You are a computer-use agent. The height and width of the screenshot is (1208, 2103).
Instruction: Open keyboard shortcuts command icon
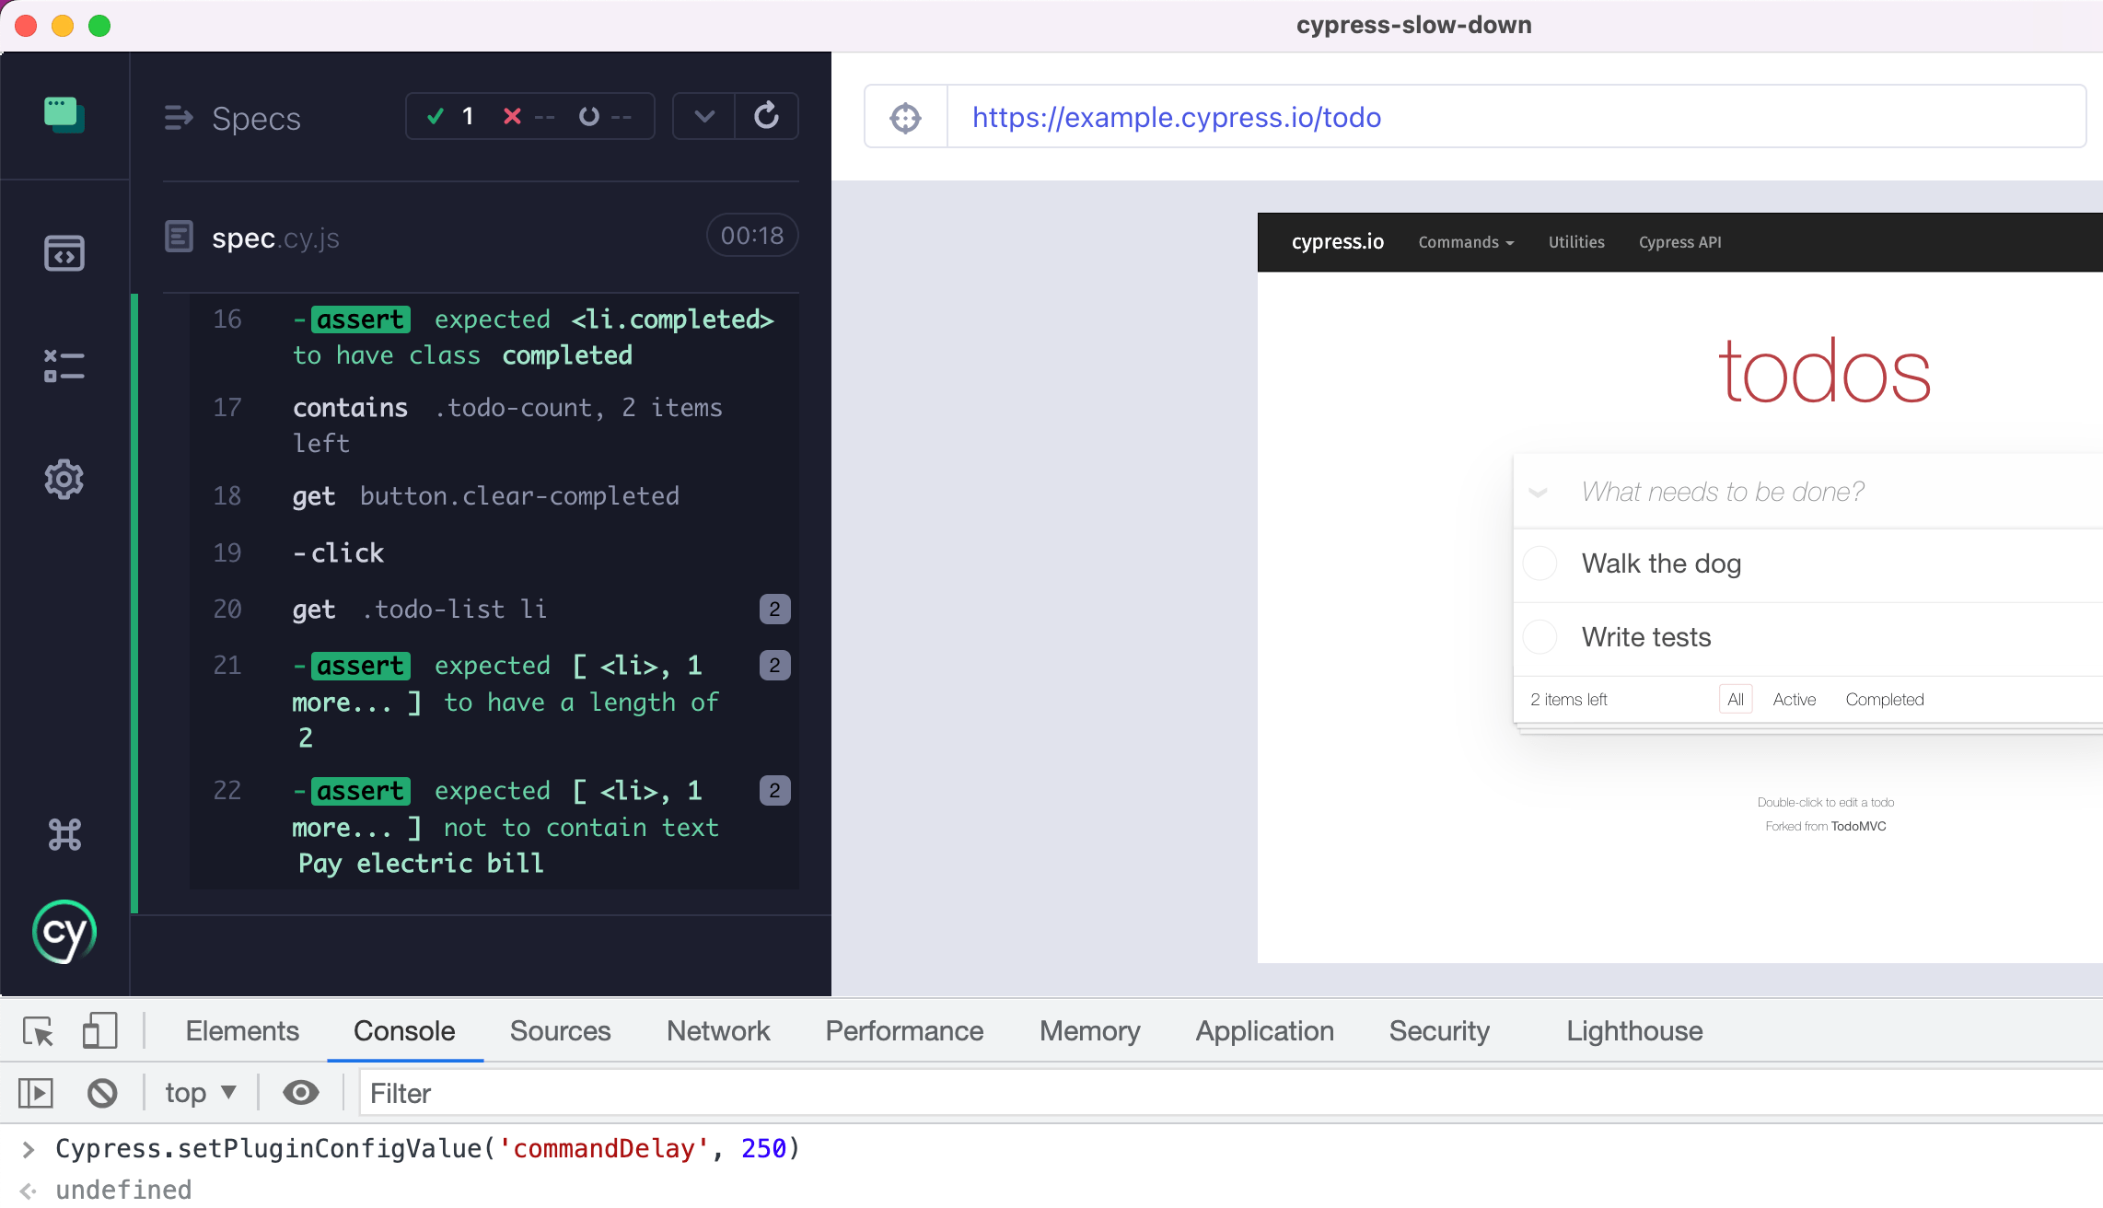coord(64,834)
